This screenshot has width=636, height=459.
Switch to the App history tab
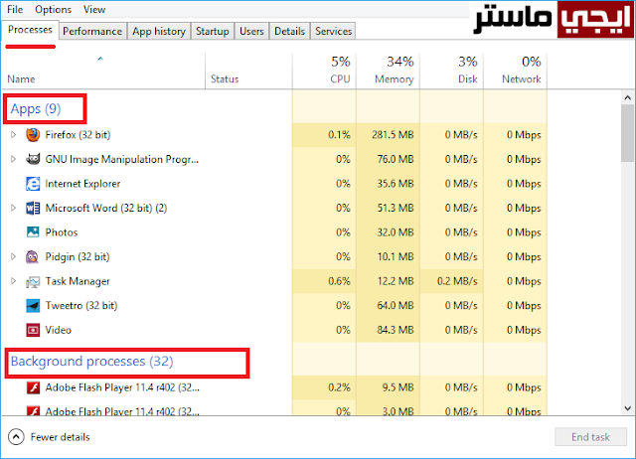[x=159, y=31]
